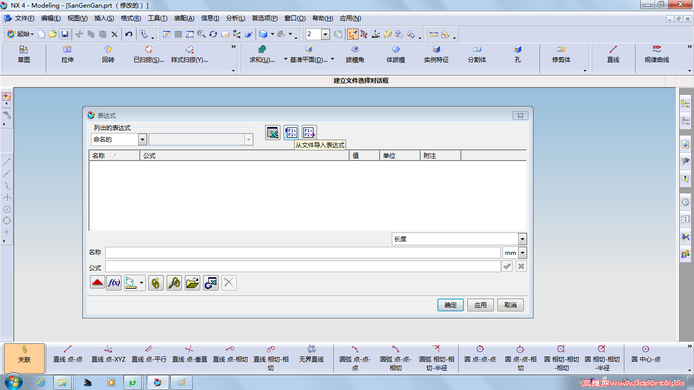Click the open referenced parts folder icon
This screenshot has height=390, width=694.
(x=193, y=283)
